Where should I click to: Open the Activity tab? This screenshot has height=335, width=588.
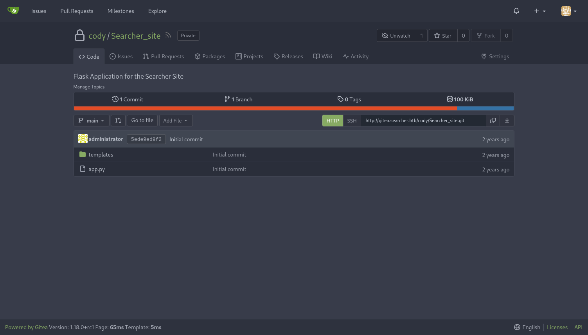[356, 56]
